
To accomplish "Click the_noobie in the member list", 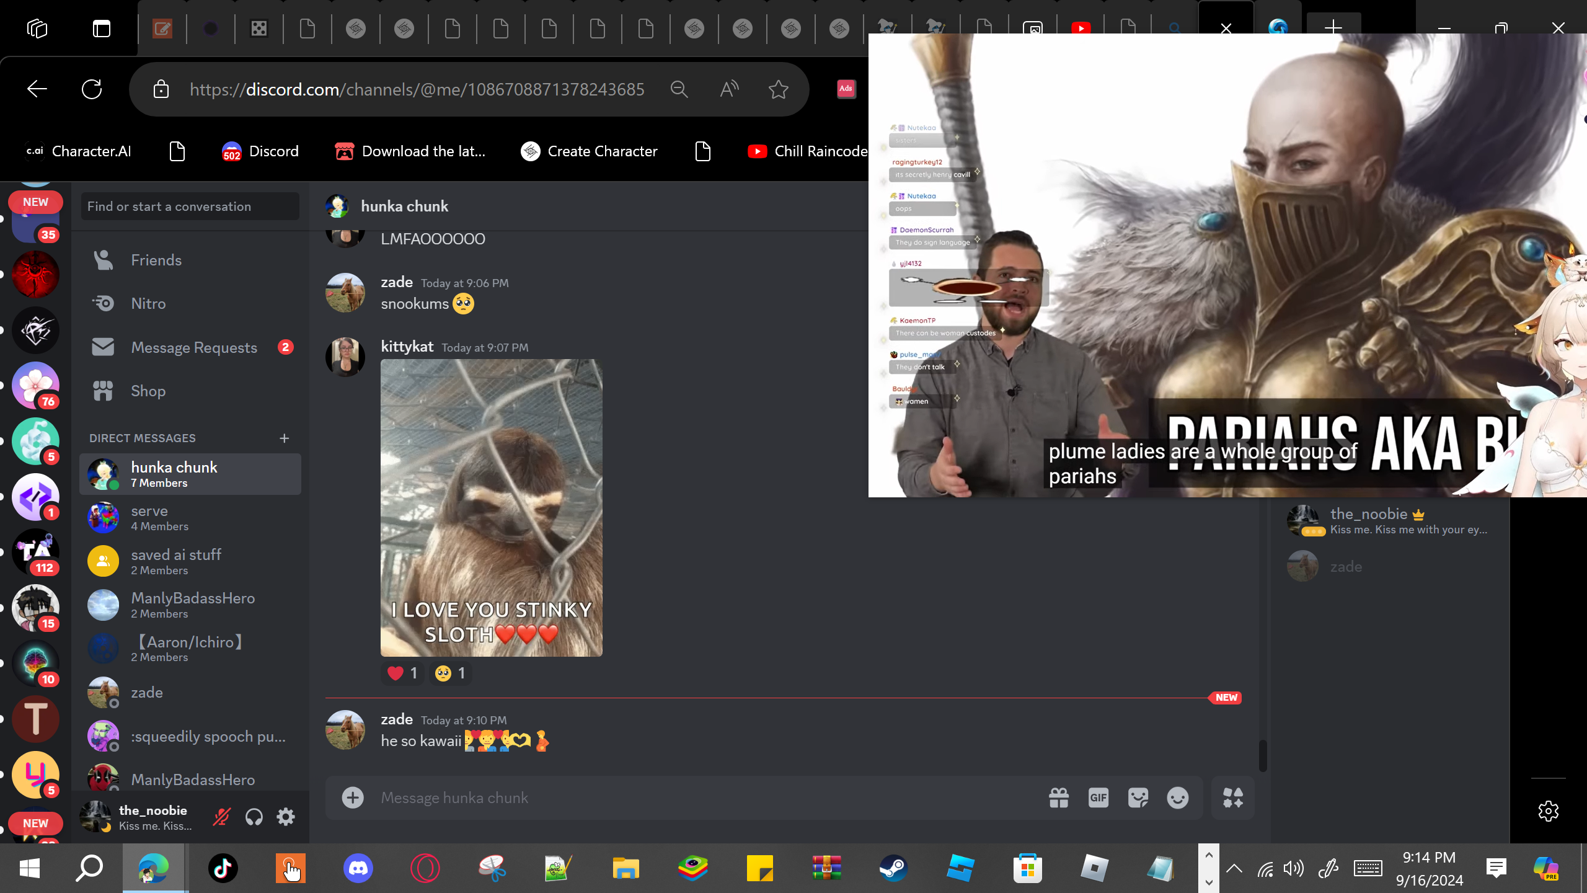I will coord(1389,520).
